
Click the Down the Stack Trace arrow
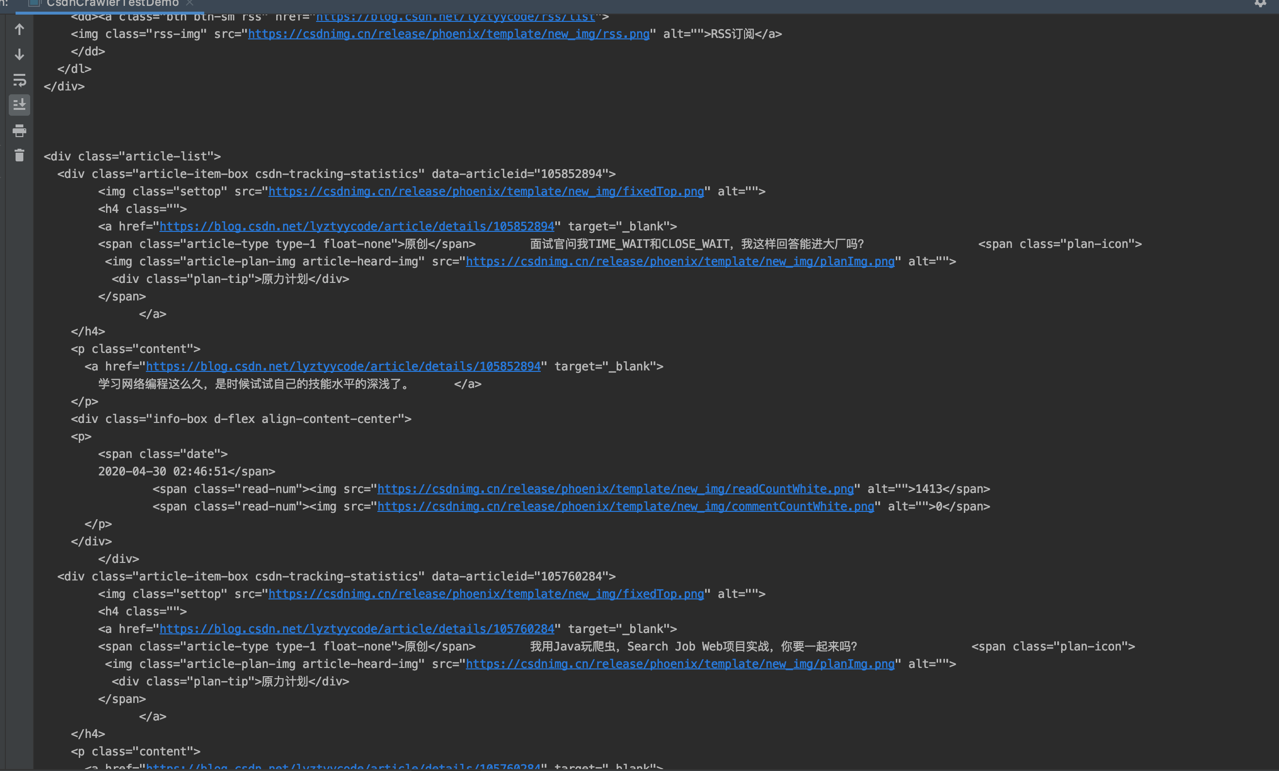pyautogui.click(x=19, y=54)
